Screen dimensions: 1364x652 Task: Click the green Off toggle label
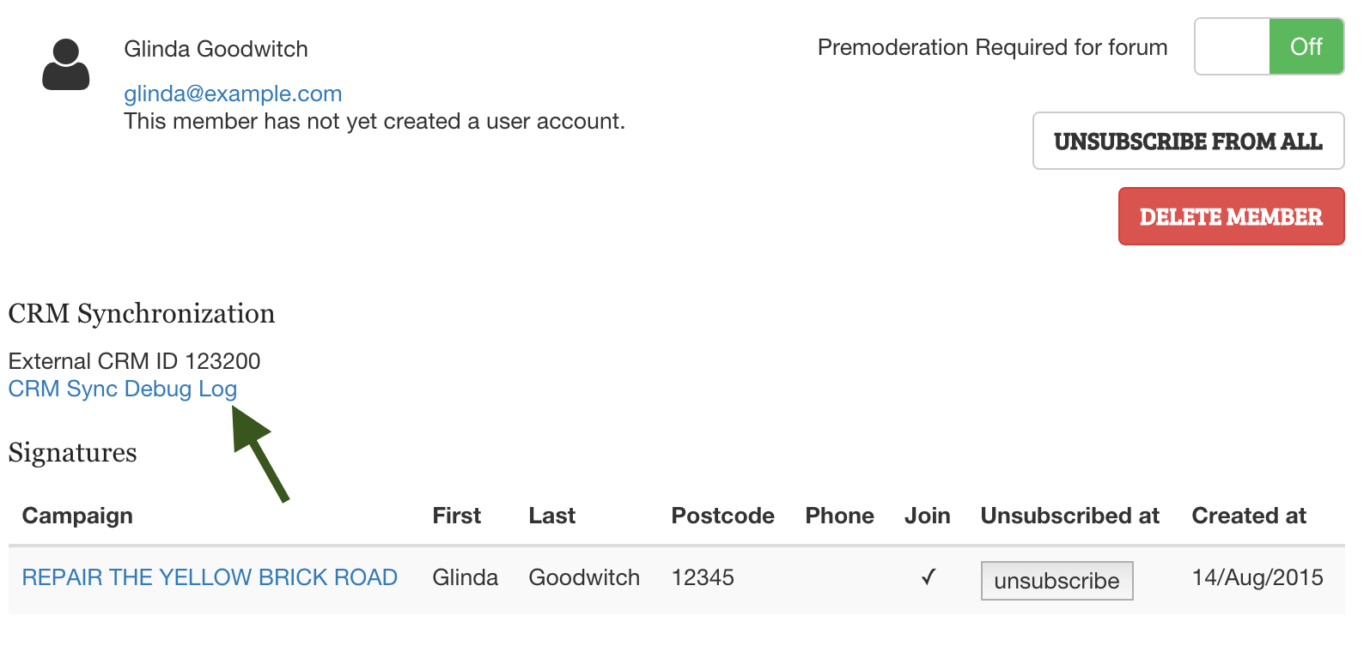pos(1306,46)
